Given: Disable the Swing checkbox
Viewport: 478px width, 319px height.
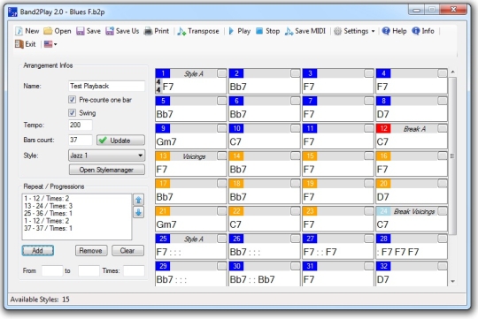Looking at the screenshot, I should pos(73,112).
